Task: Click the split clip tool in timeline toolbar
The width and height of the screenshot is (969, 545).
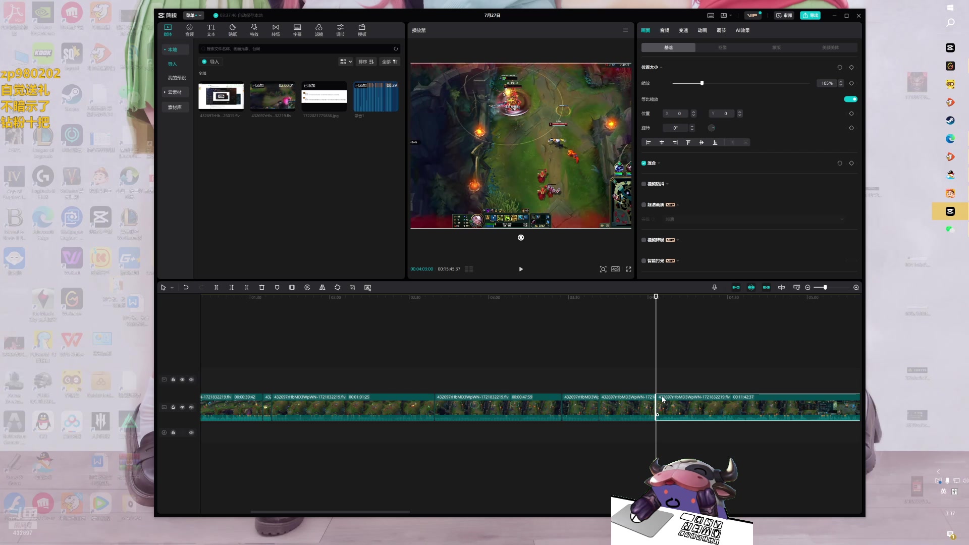Action: [x=216, y=288]
